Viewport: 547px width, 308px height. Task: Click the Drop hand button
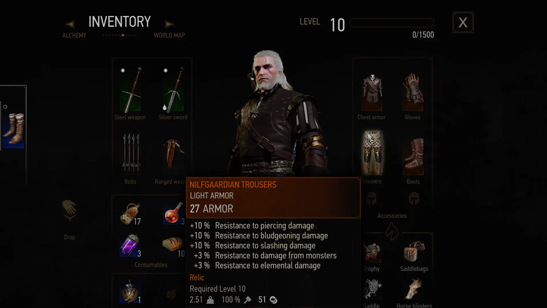tap(69, 210)
